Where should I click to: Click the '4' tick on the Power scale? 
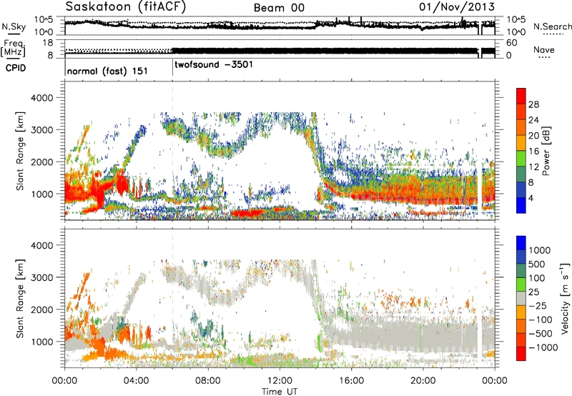531,199
